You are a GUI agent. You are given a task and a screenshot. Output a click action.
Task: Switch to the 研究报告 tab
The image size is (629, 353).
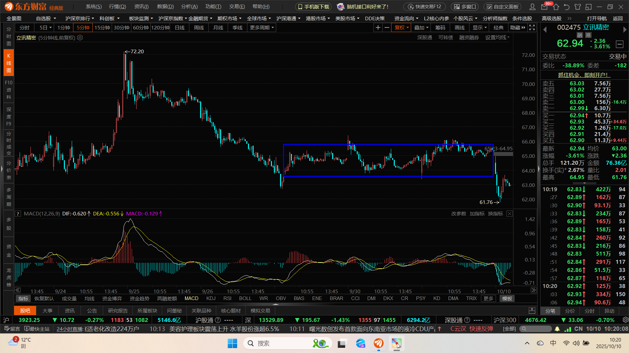(x=118, y=311)
